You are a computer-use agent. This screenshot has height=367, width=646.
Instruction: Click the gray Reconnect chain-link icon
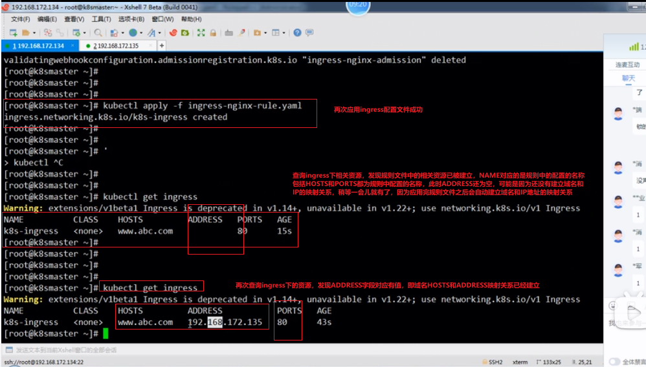pyautogui.click(x=60, y=32)
